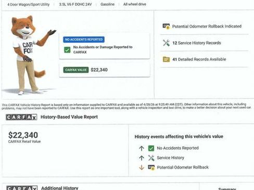Click the History-Based Value Report heading

click(69, 117)
